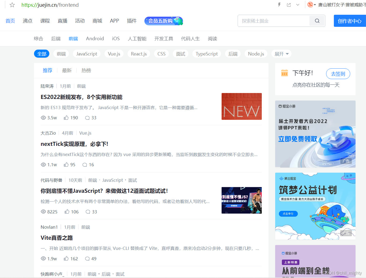Viewport: 366px width, 278px height.
Task: Click the 去签到 sign-in button
Action: (x=338, y=74)
